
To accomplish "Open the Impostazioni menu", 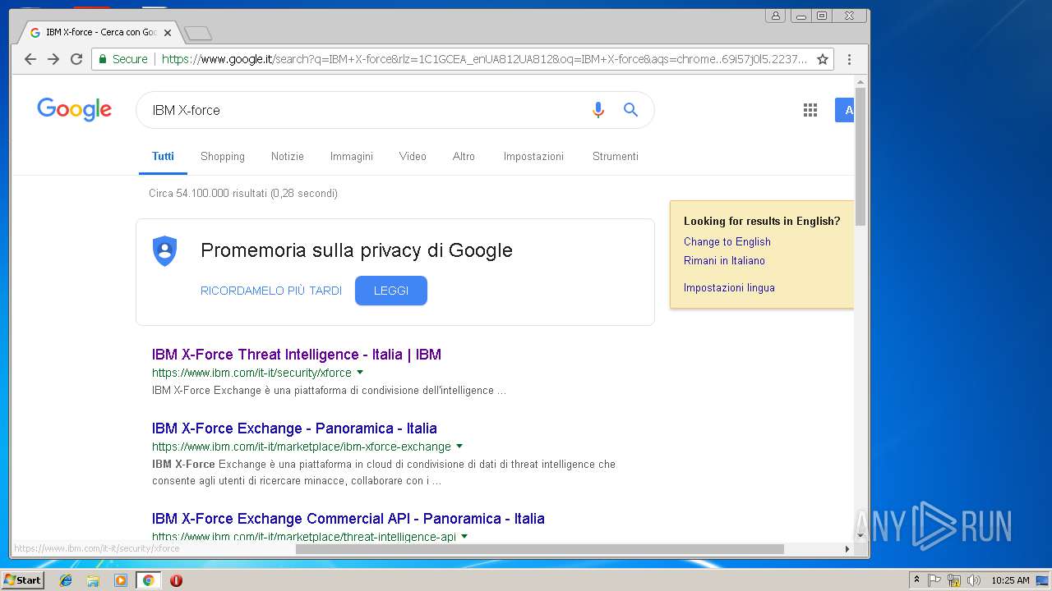I will click(533, 156).
